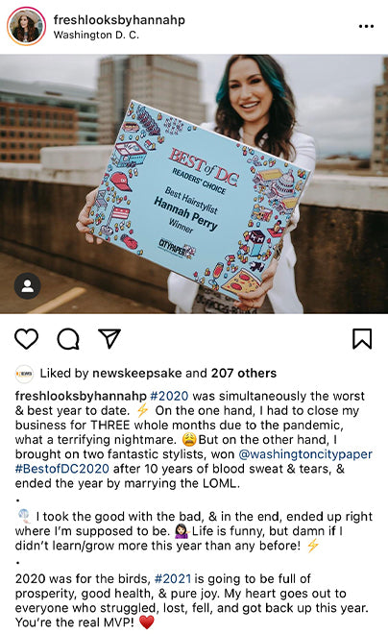
Task: Share post via paper plane icon
Action: pyautogui.click(x=109, y=338)
